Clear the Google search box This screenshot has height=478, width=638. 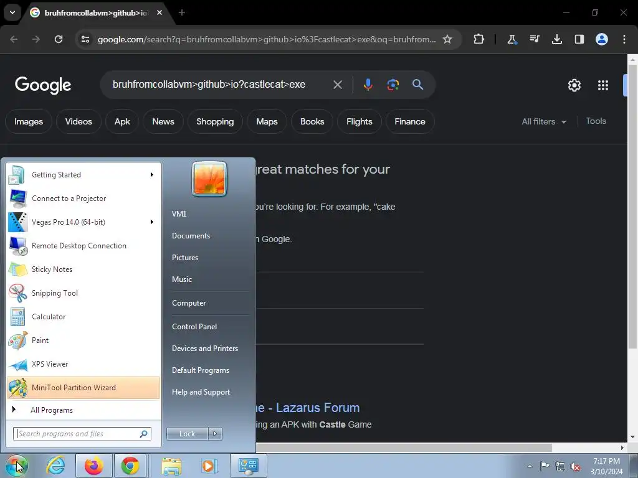337,85
